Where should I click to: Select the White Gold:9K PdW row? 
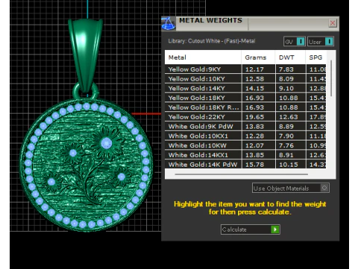click(245, 126)
